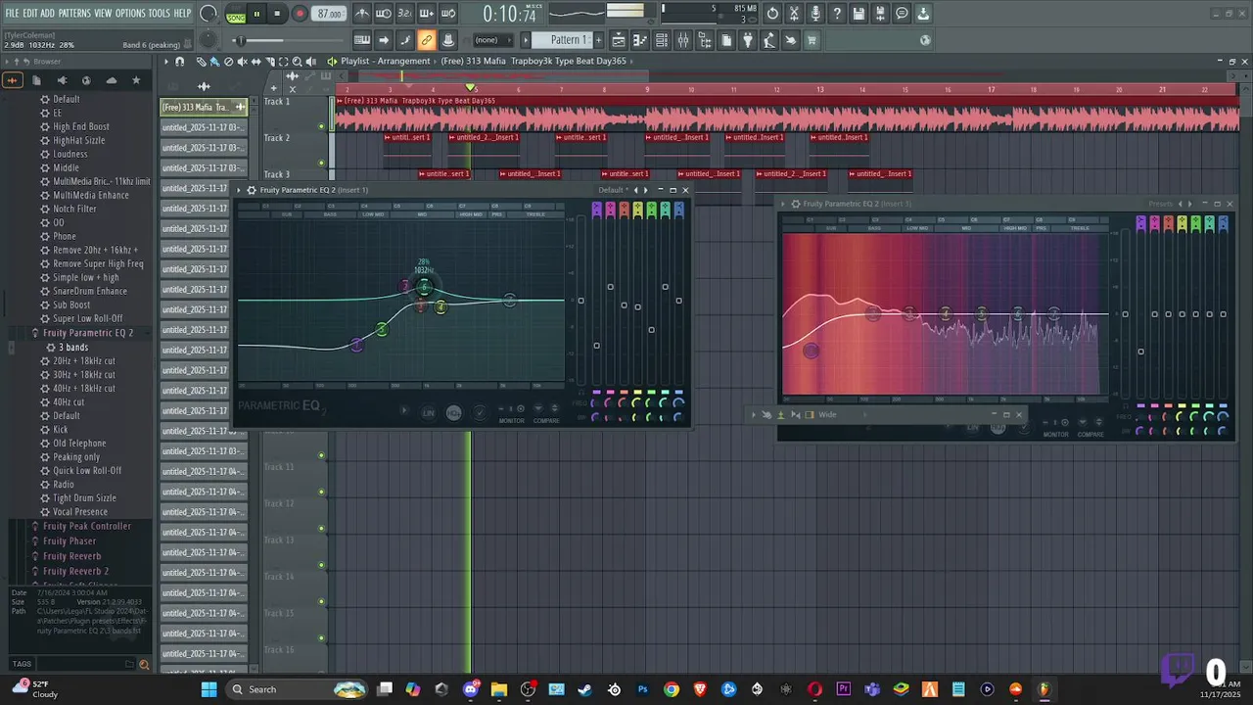
Task: Open the plugin picker plug icon
Action: (x=748, y=40)
